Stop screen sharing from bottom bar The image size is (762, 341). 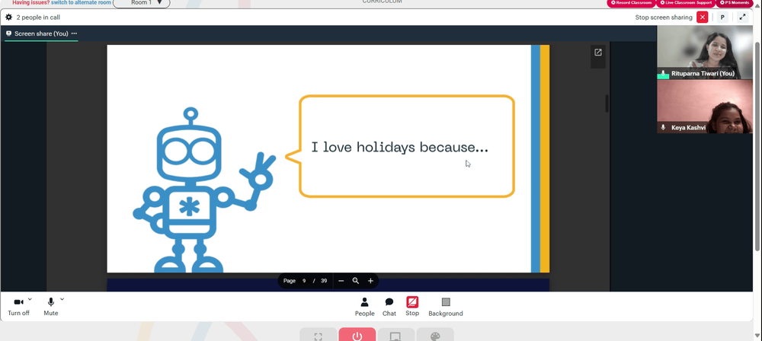pyautogui.click(x=412, y=307)
